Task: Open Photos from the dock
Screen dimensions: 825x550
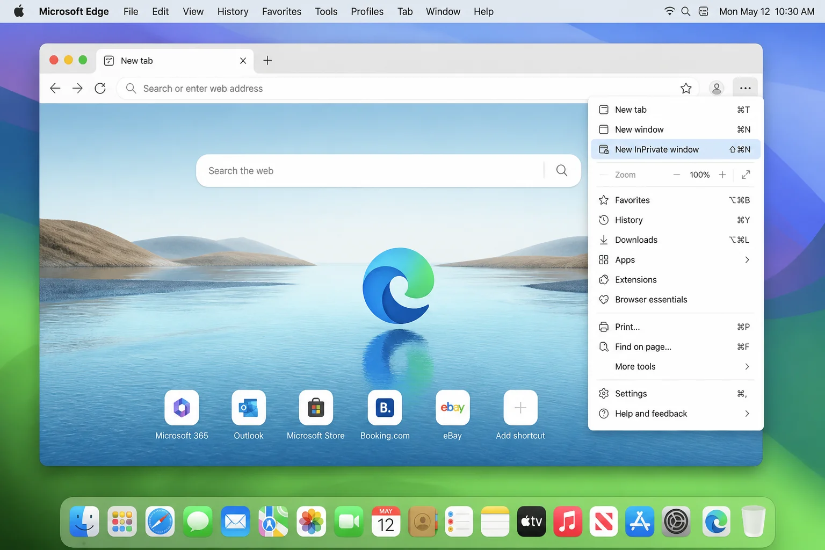Action: coord(312,522)
